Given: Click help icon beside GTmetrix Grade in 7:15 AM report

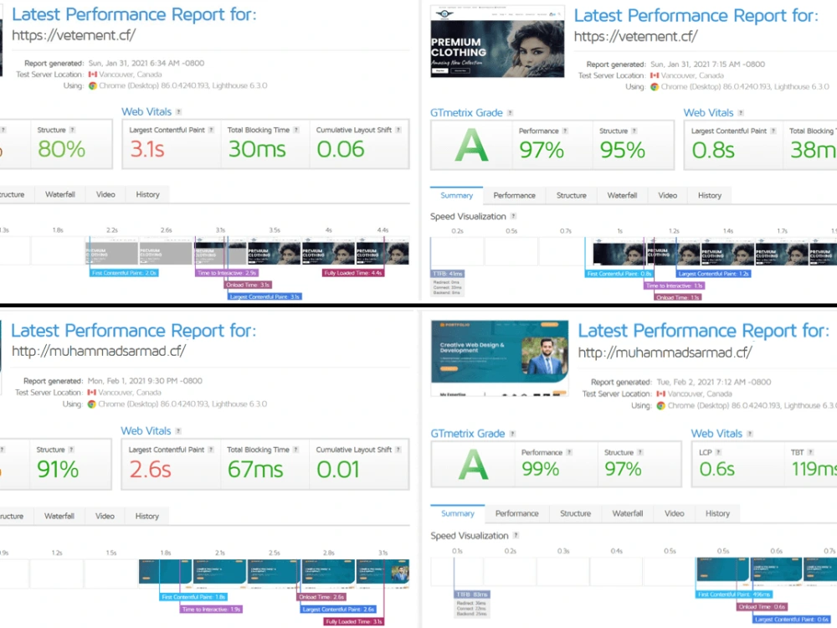Looking at the screenshot, I should (511, 113).
